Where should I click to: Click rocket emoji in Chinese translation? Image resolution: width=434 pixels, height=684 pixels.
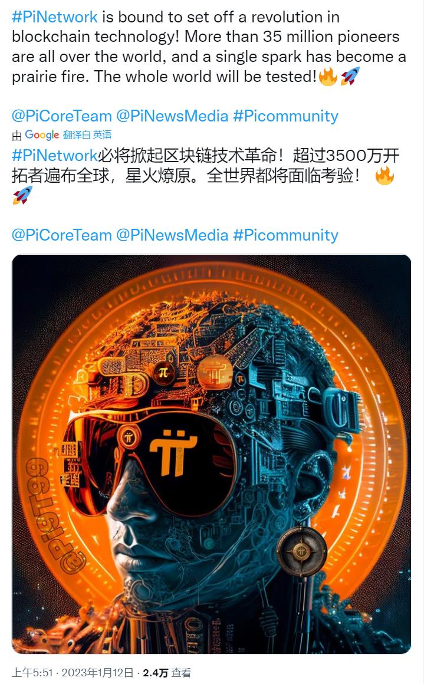coord(22,195)
